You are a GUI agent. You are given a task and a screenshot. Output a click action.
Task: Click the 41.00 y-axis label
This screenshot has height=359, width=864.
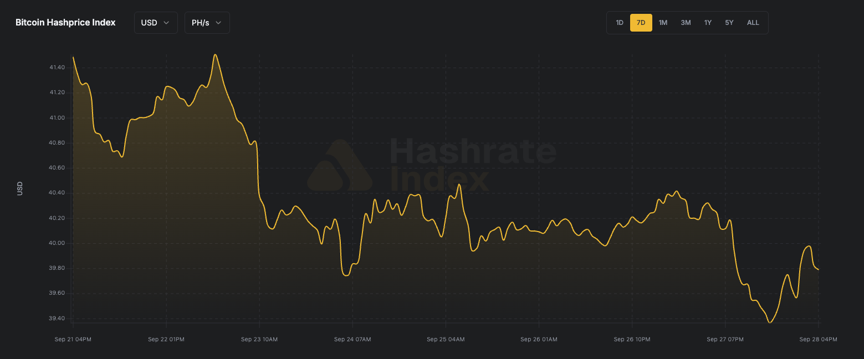(x=57, y=118)
